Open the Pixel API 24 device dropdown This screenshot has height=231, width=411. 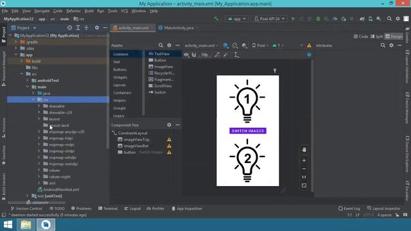269,19
